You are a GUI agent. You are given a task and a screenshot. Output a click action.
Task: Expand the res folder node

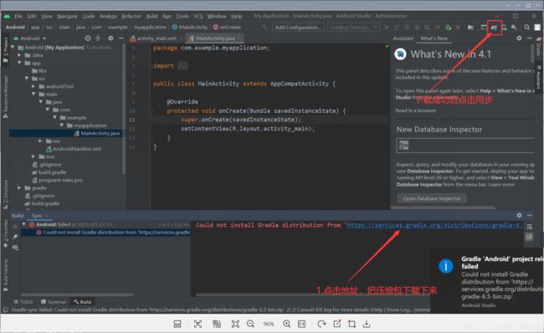click(40, 141)
